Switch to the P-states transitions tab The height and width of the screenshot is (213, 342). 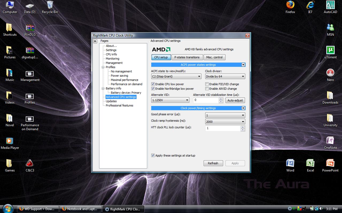pyautogui.click(x=187, y=57)
